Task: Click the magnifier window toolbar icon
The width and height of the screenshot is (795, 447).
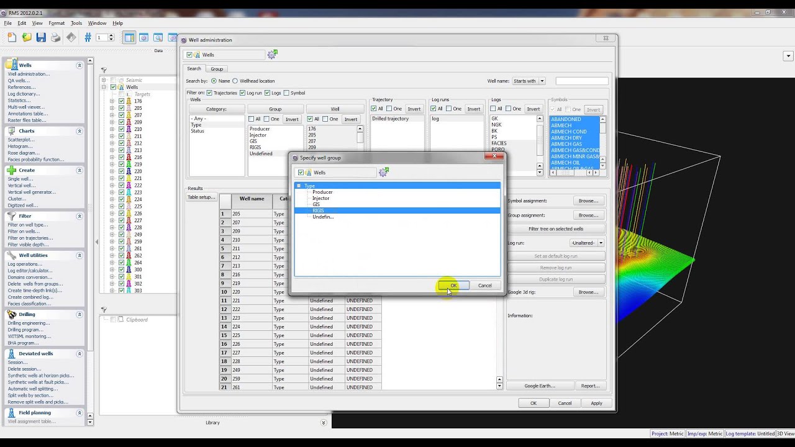Action: tap(158, 38)
